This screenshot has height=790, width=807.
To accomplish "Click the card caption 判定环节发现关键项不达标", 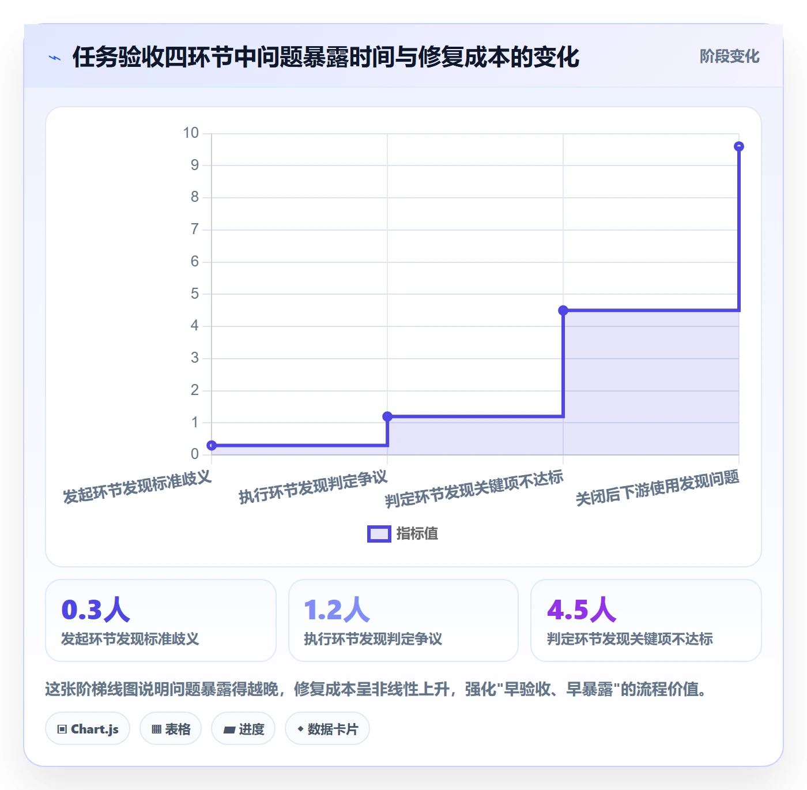I will pos(630,639).
